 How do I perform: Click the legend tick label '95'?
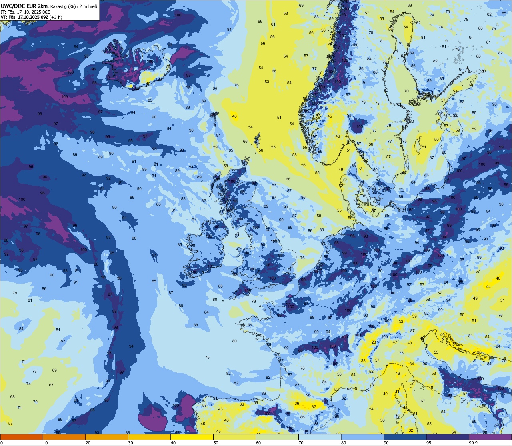coord(429,443)
